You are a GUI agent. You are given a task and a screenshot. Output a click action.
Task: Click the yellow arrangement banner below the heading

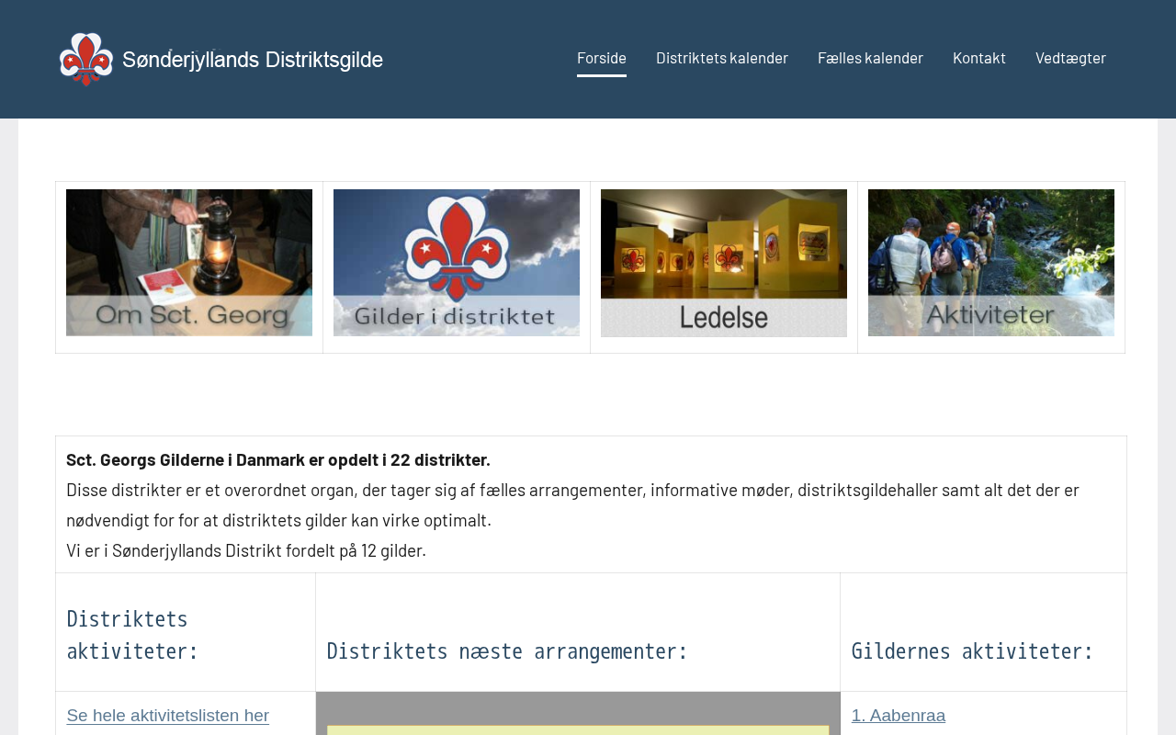click(x=578, y=729)
